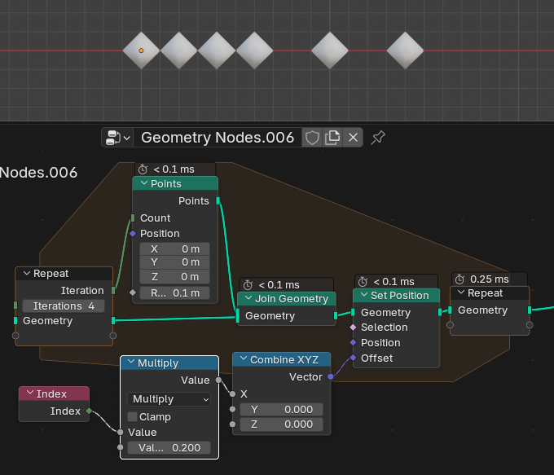The height and width of the screenshot is (475, 554).
Task: Collapse the Set Position node
Action: 365,296
